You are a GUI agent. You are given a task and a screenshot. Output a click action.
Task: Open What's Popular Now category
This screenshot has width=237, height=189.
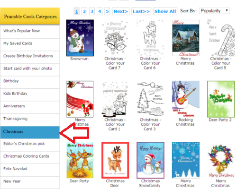(30, 32)
